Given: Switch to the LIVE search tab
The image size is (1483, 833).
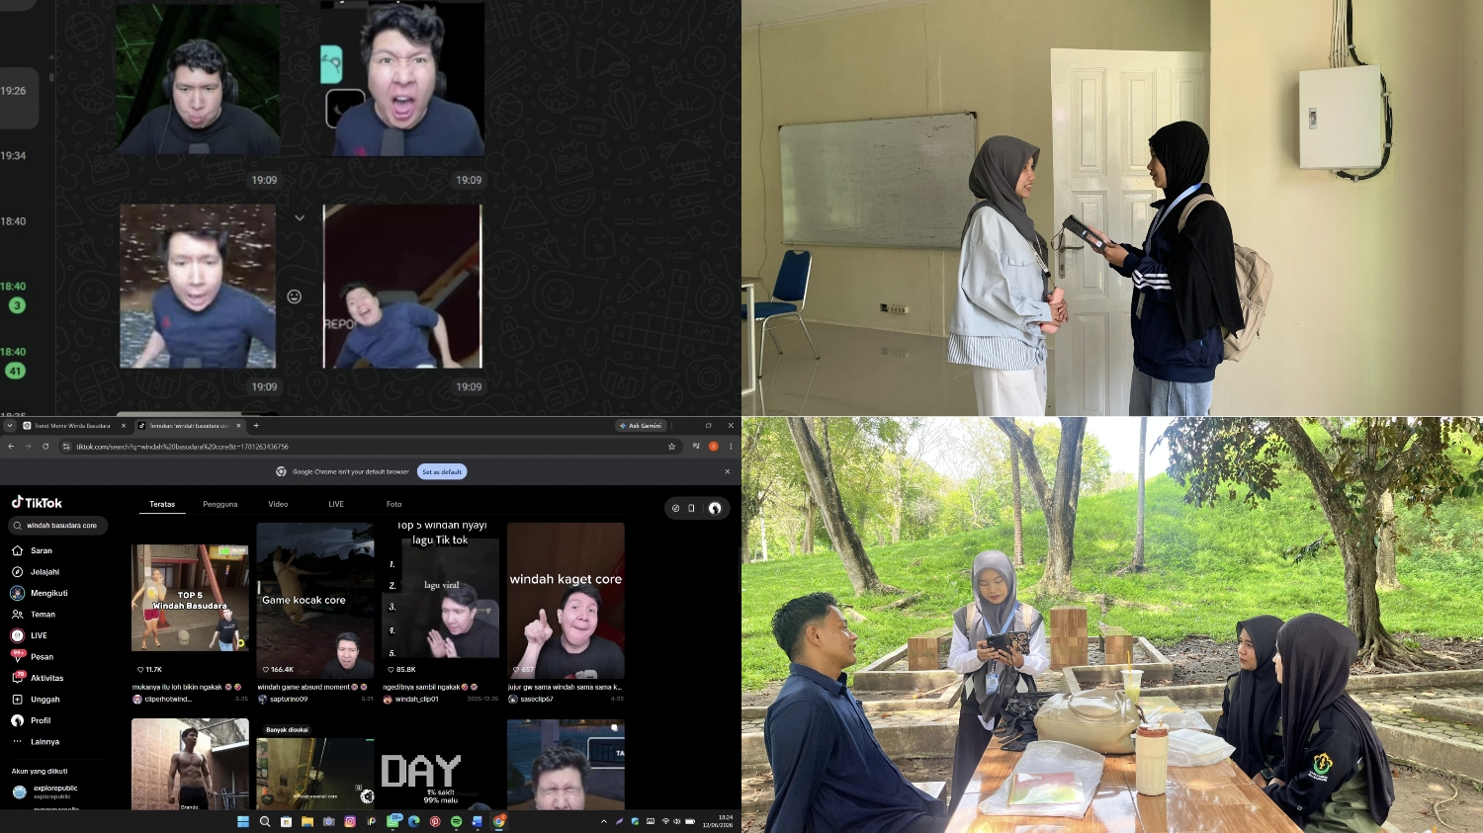Looking at the screenshot, I should (336, 504).
